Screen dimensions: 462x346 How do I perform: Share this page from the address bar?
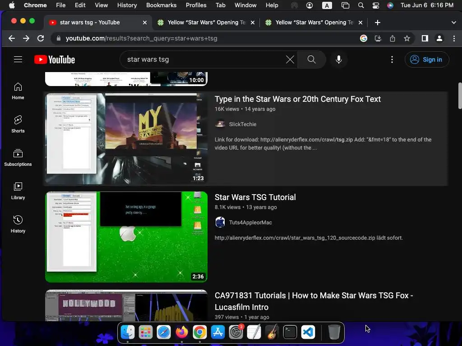pyautogui.click(x=393, y=38)
